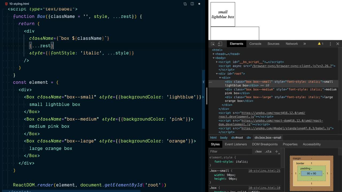Click the 90 × 90 content box in box model
The image size is (342, 192).
311,173
